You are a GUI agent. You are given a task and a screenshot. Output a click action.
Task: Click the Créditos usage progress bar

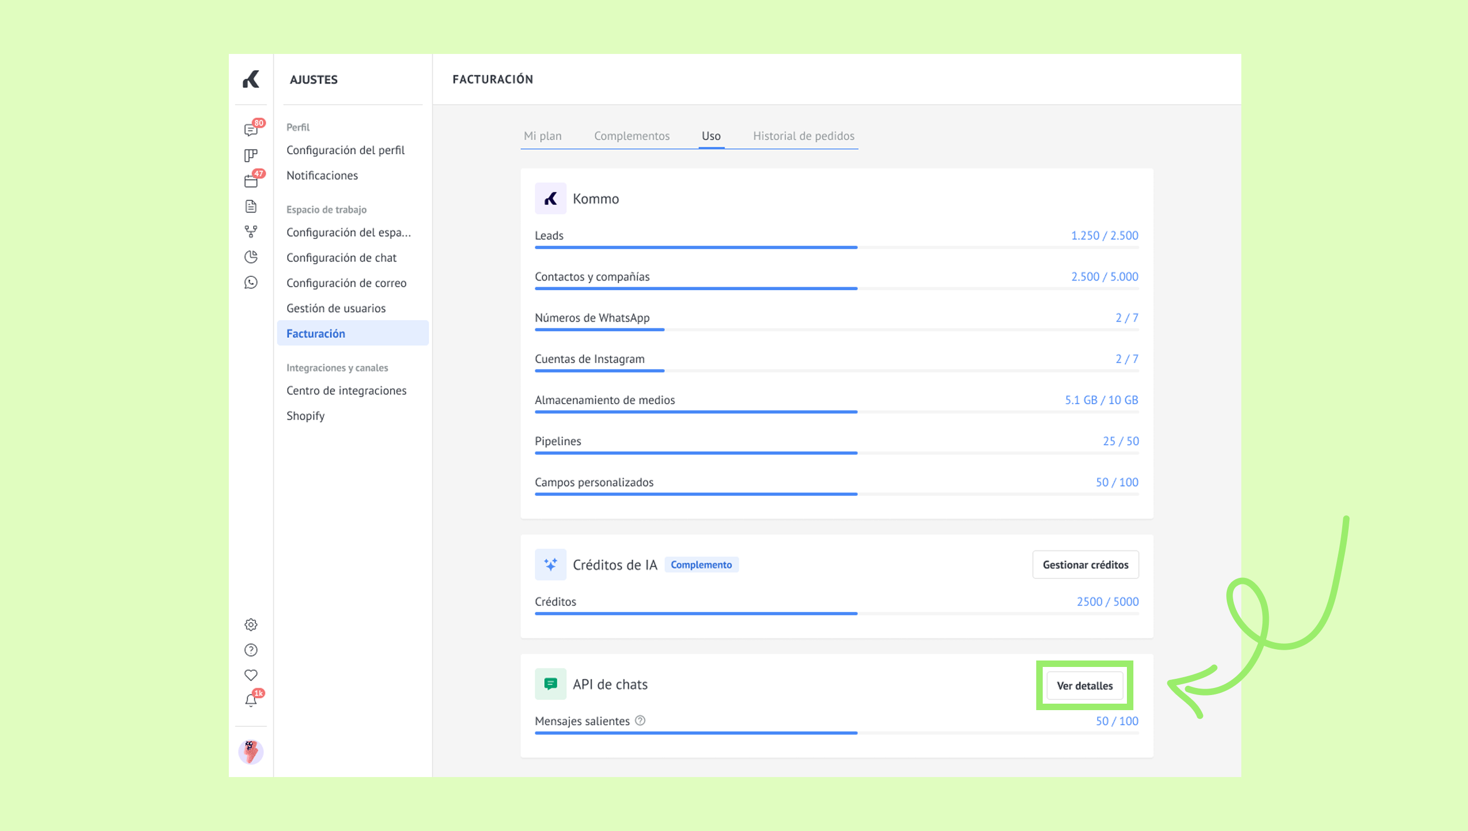pos(836,614)
